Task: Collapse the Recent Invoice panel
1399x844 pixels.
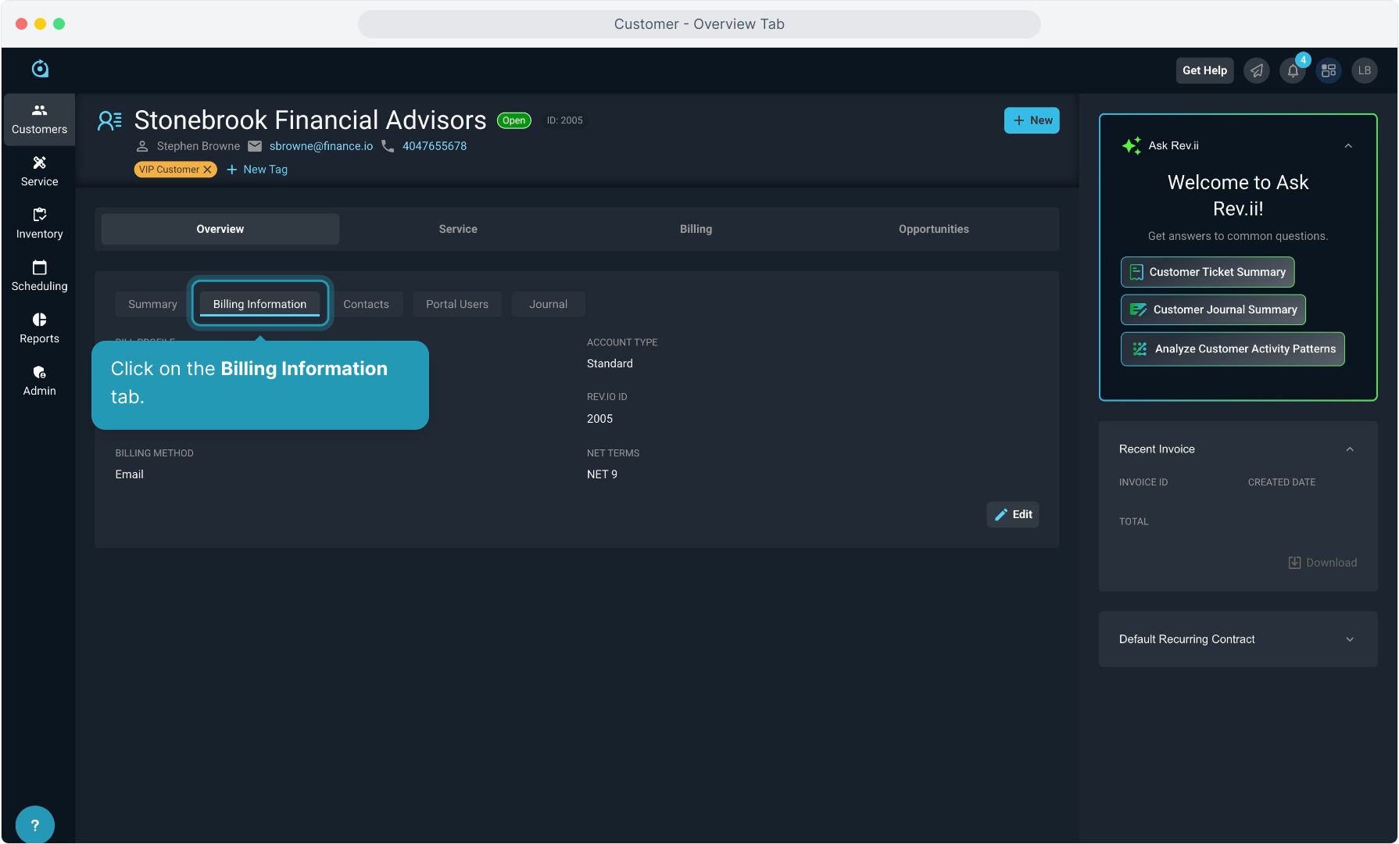Action: coord(1350,449)
